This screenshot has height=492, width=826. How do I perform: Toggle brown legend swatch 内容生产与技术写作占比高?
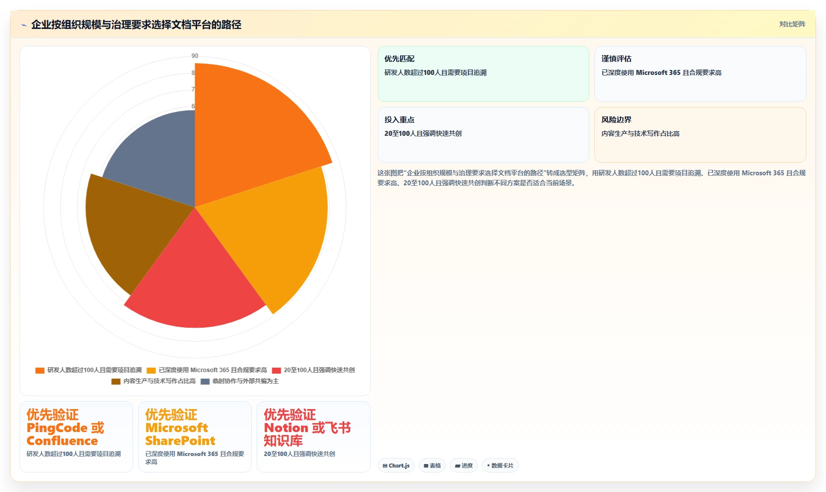pos(116,381)
